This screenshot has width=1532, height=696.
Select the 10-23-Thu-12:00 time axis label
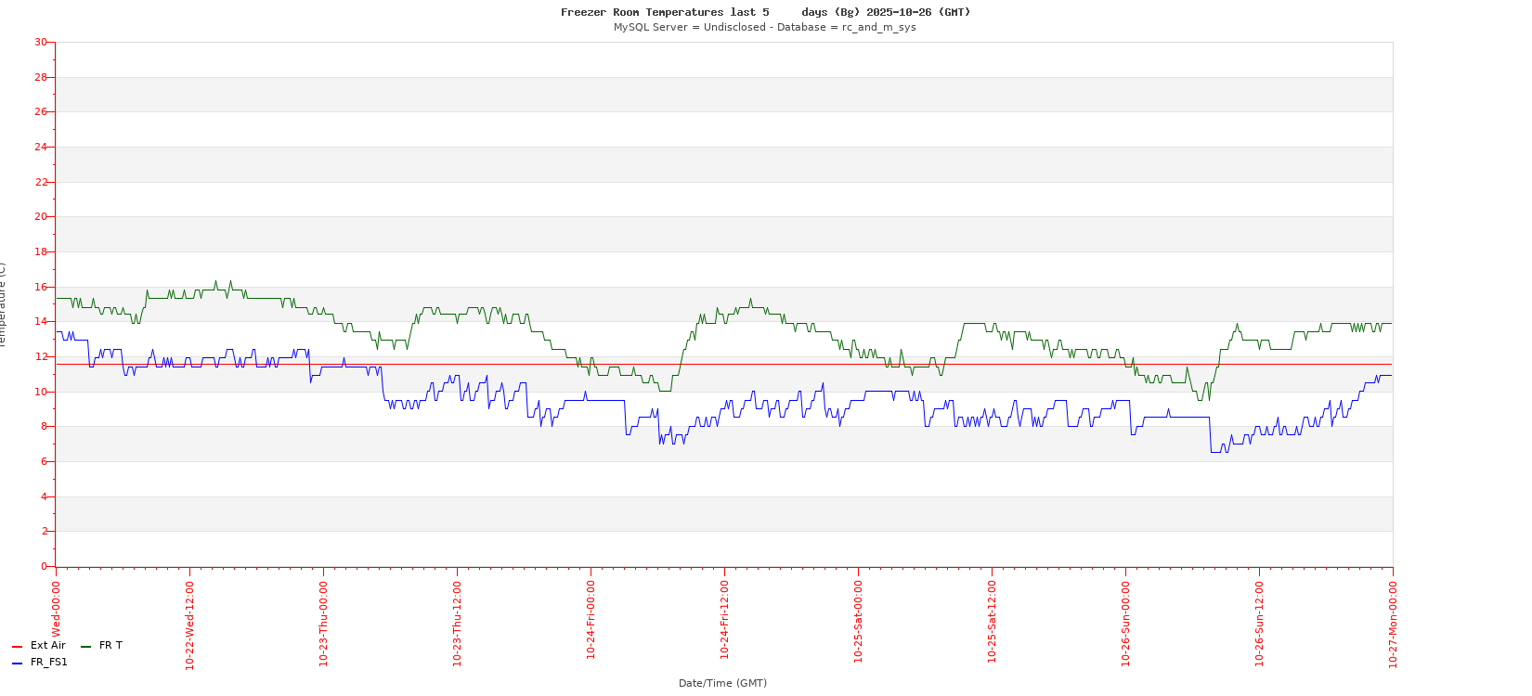pos(457,625)
